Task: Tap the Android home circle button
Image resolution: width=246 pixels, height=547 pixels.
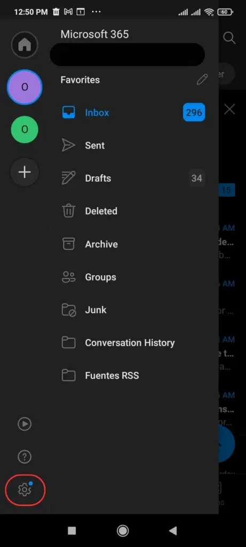Action: tap(123, 530)
